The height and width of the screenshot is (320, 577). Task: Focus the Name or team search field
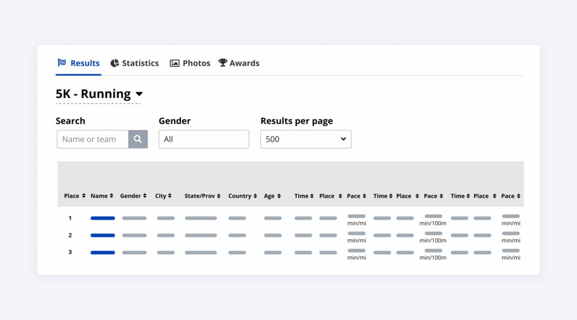[93, 139]
